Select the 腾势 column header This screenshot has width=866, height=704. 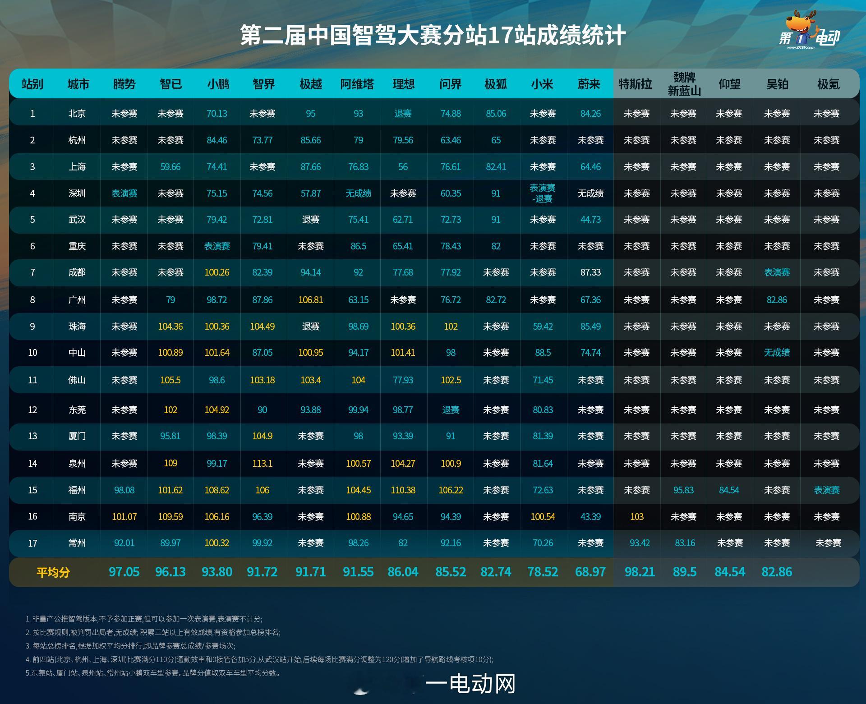124,84
